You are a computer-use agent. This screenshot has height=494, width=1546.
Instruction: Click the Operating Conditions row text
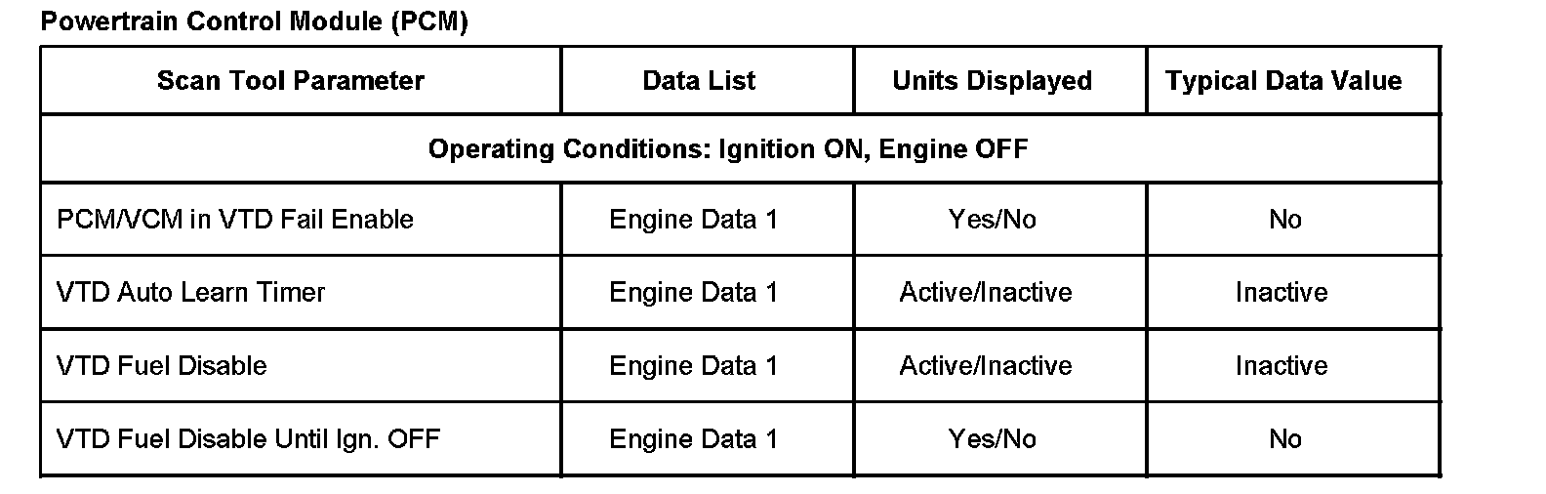coord(728,149)
